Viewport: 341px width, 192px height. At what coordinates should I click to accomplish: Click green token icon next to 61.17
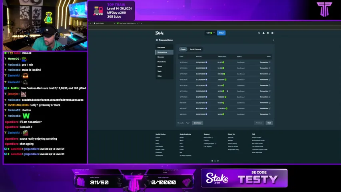223,62
